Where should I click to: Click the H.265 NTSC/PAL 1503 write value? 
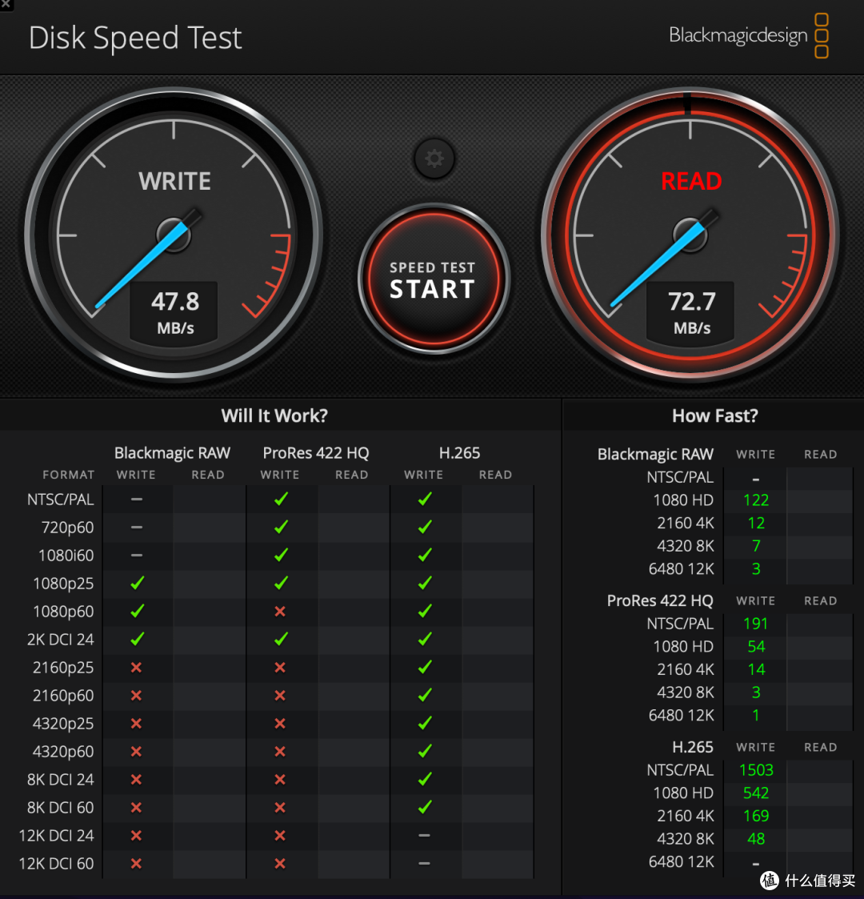(756, 770)
